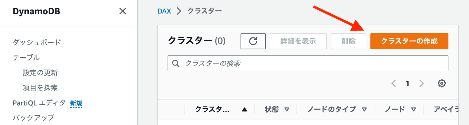Open ダッシュボード in the sidebar
Screen dimensions: 469x125
(37, 42)
